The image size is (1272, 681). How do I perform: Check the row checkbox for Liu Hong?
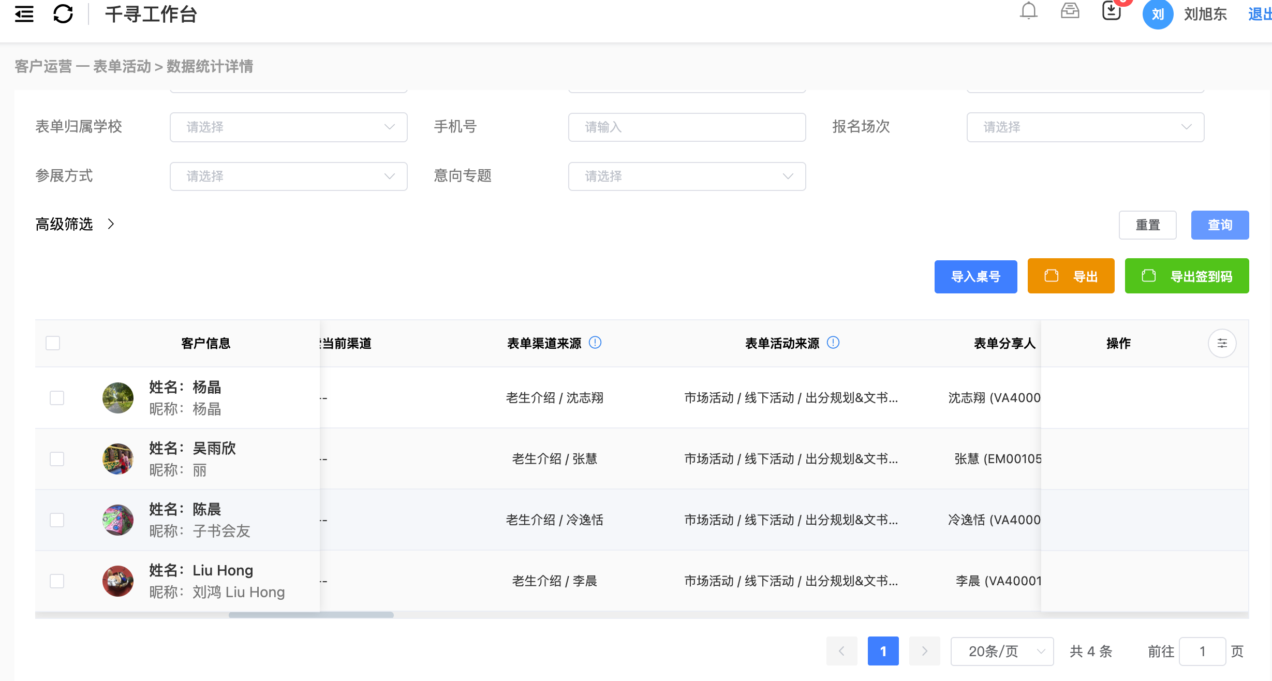click(57, 581)
